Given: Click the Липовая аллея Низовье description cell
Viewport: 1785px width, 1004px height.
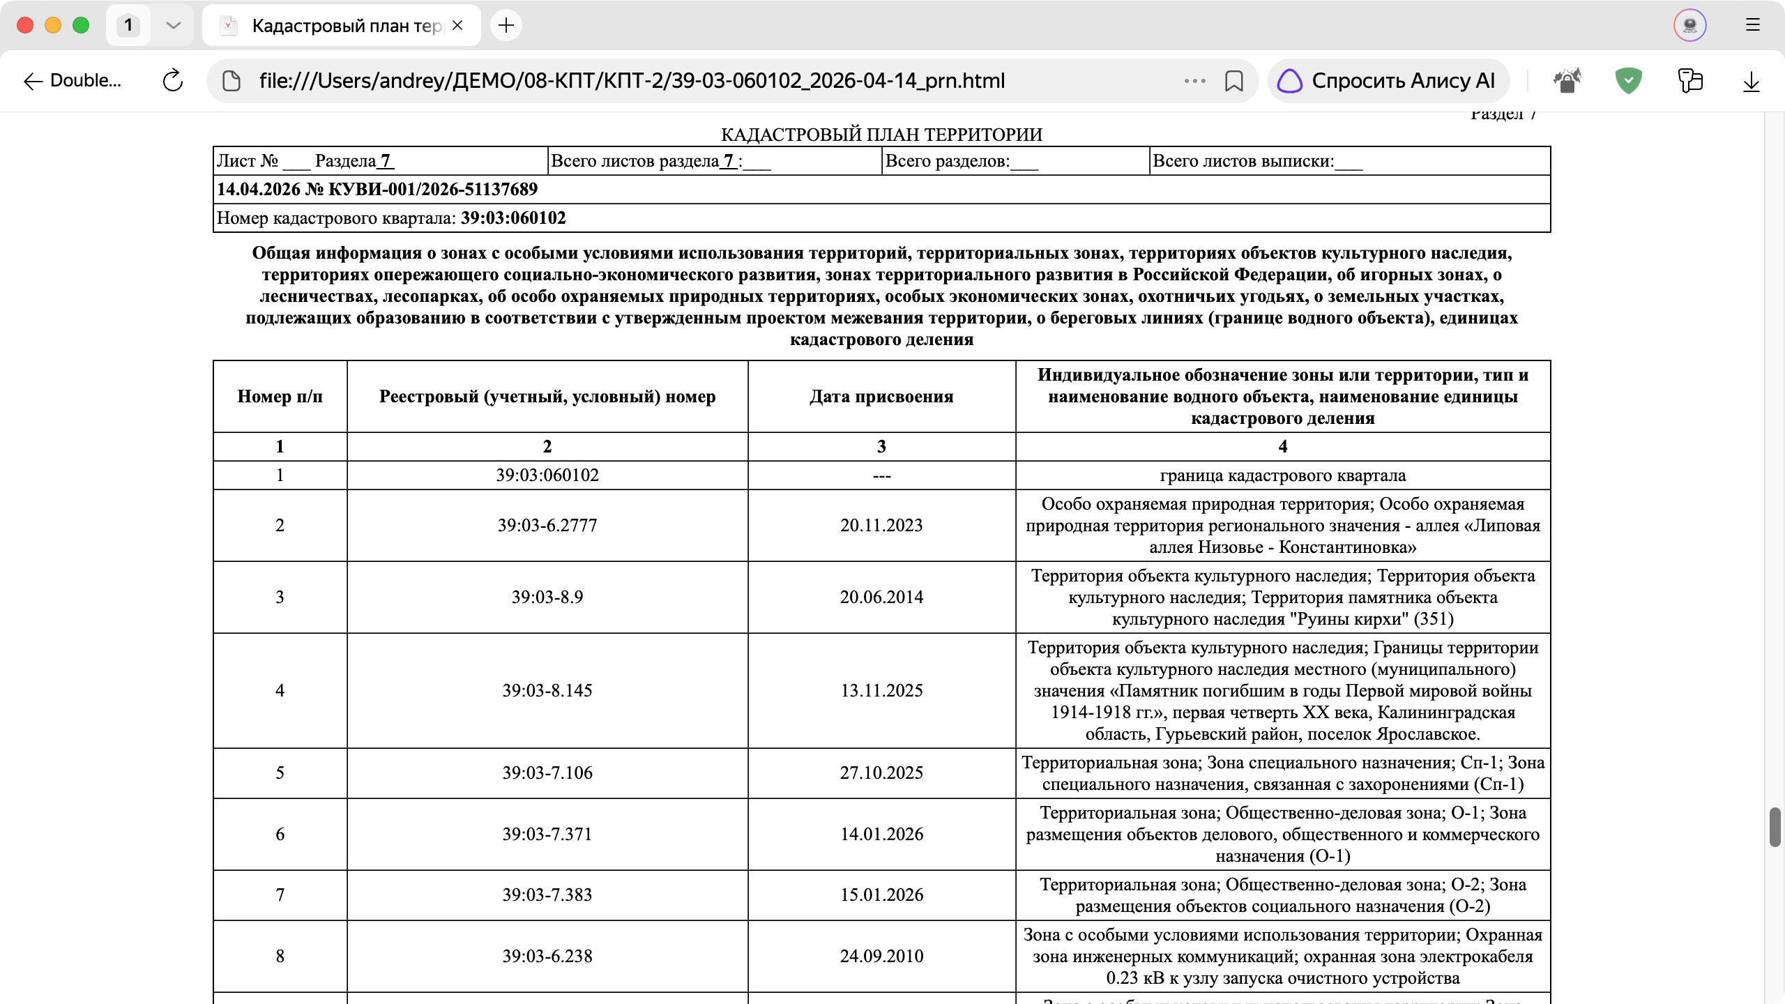Looking at the screenshot, I should coord(1283,525).
